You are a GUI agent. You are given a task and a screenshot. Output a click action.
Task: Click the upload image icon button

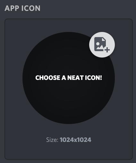102,45
